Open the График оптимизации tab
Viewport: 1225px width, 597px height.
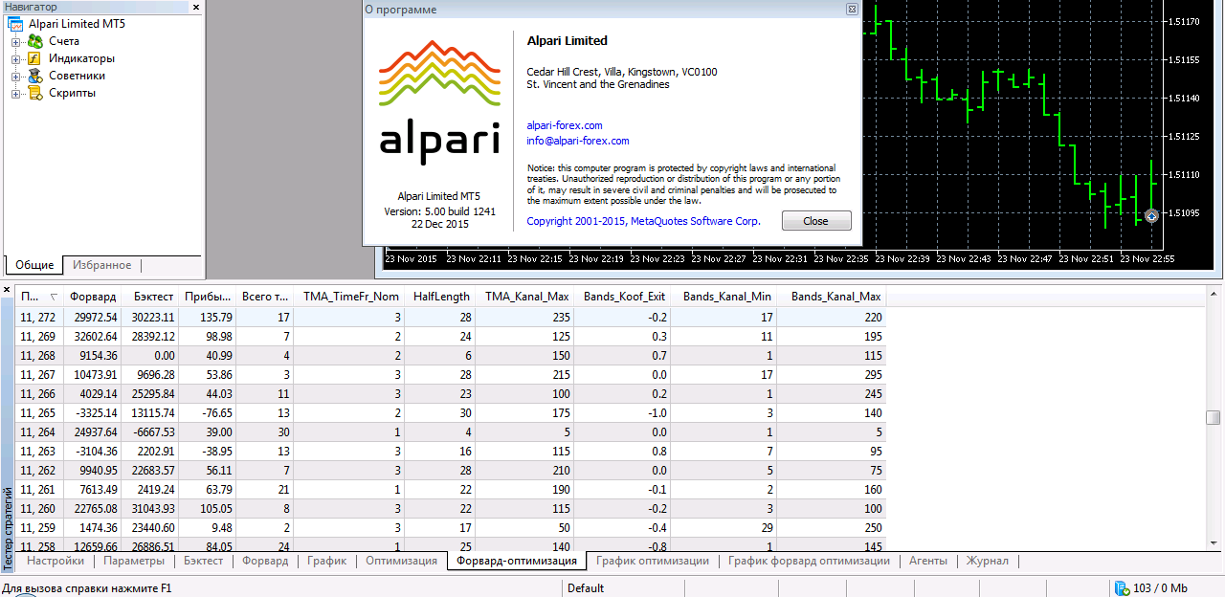pyautogui.click(x=653, y=561)
